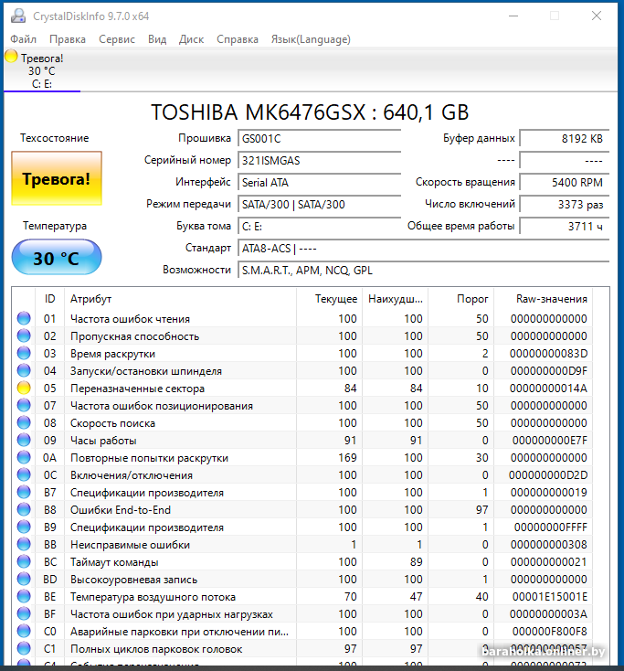
Task: Click the CrystalDiskInfo app icon in title bar
Action: [18, 16]
